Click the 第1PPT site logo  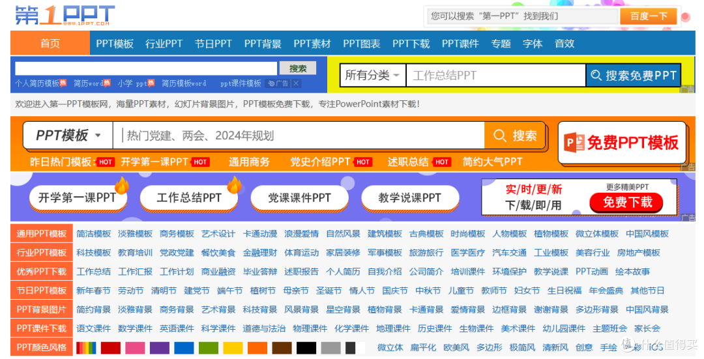(x=65, y=16)
